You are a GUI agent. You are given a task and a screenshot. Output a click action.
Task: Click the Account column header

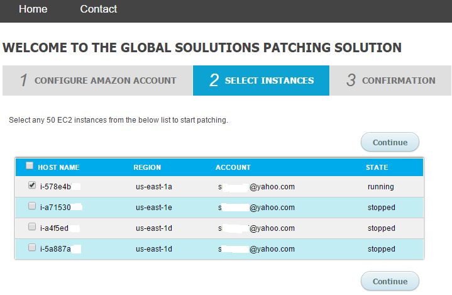tap(233, 167)
